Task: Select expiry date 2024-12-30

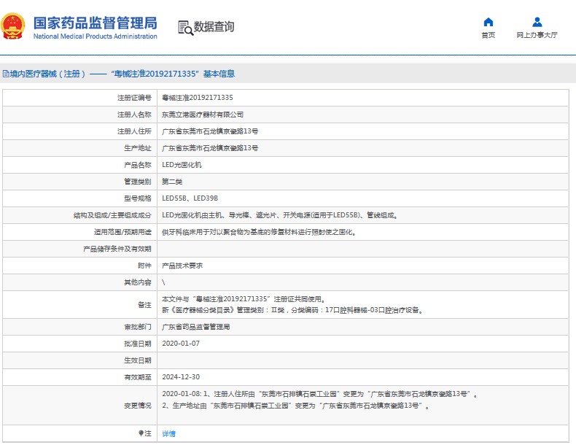Action: tap(181, 377)
